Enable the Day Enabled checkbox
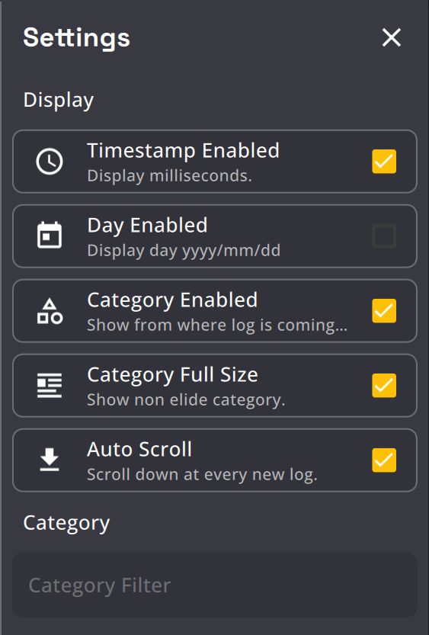This screenshot has width=429, height=635. click(x=384, y=236)
